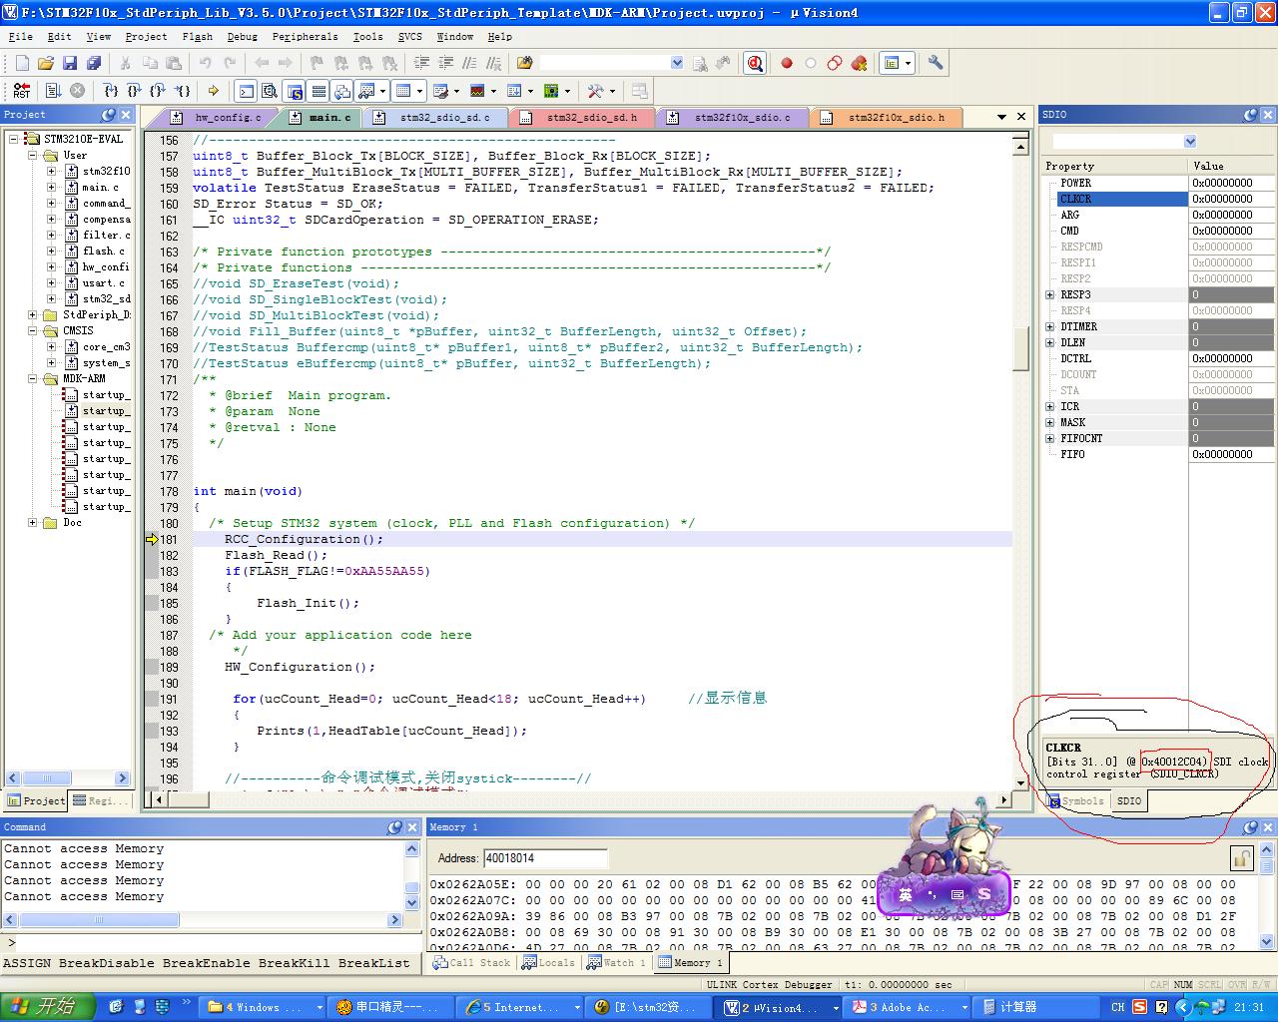
Task: Collapse the STM3210E-EVAL project node
Action: coord(14,139)
